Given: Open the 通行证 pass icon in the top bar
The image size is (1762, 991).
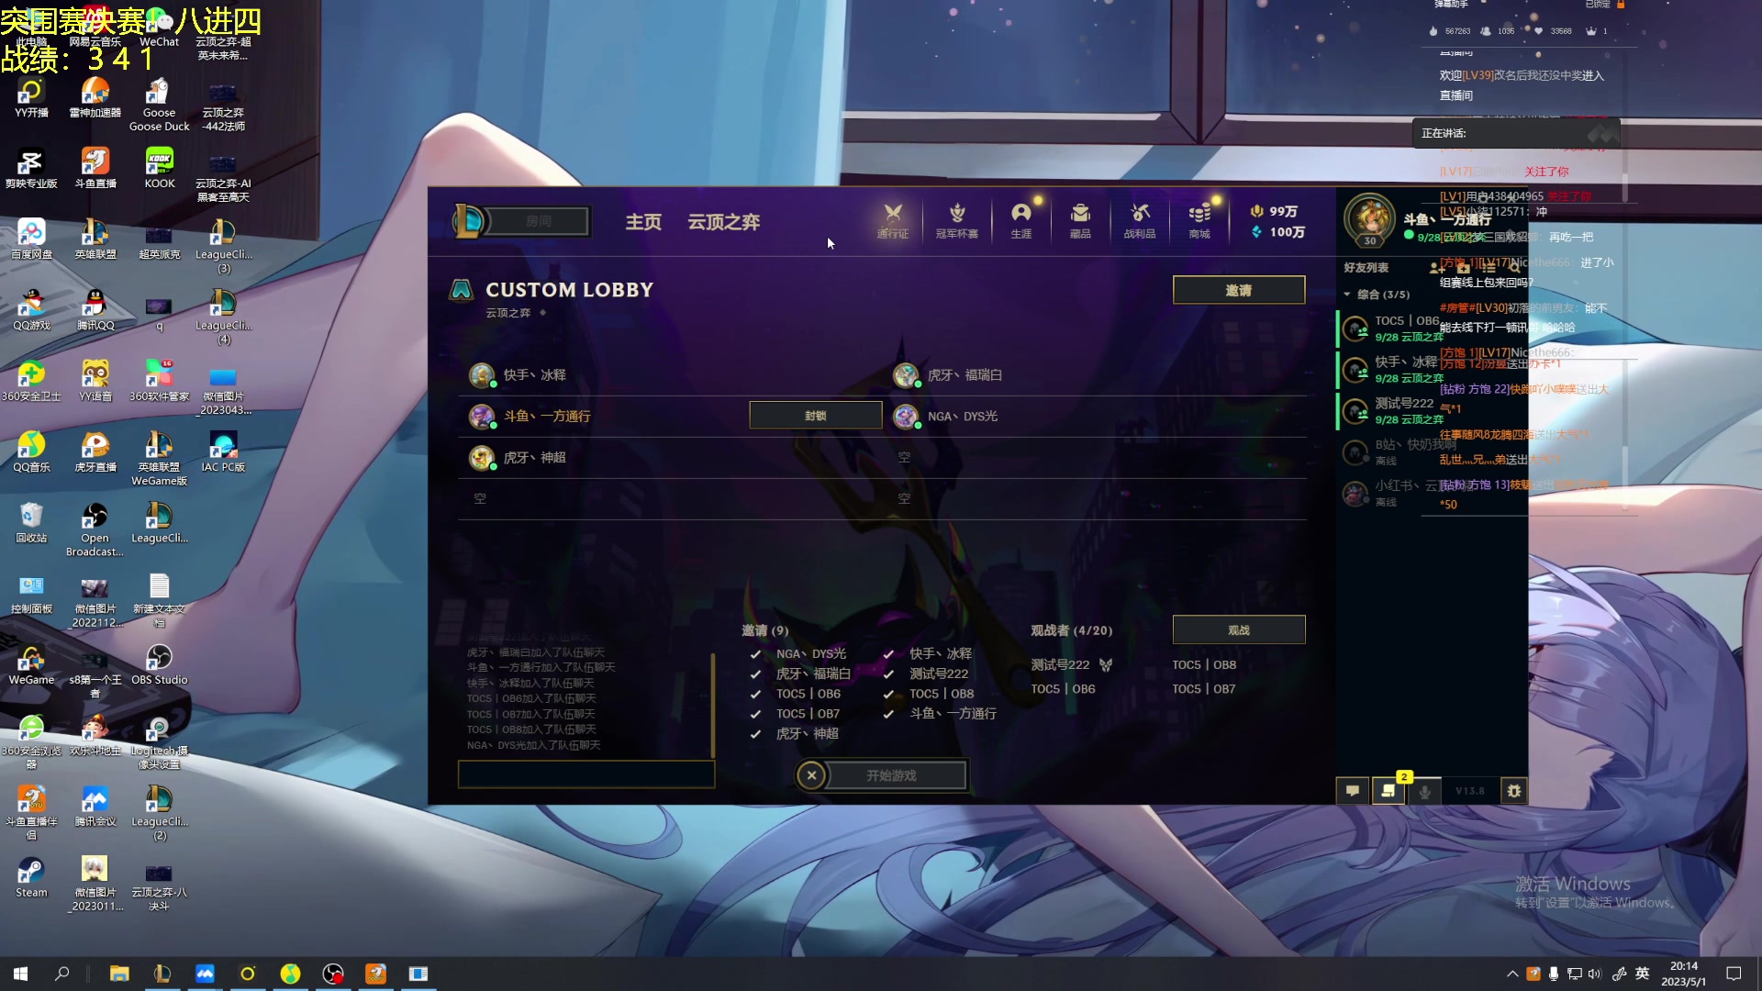Looking at the screenshot, I should [892, 220].
